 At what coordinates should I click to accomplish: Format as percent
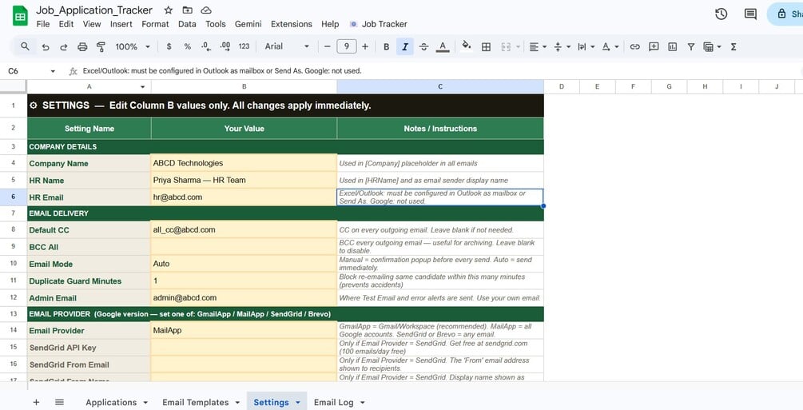click(x=188, y=46)
